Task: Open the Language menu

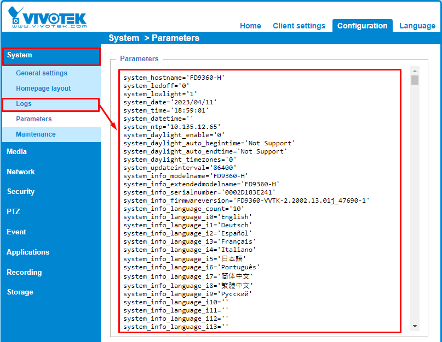Action: coord(417,26)
